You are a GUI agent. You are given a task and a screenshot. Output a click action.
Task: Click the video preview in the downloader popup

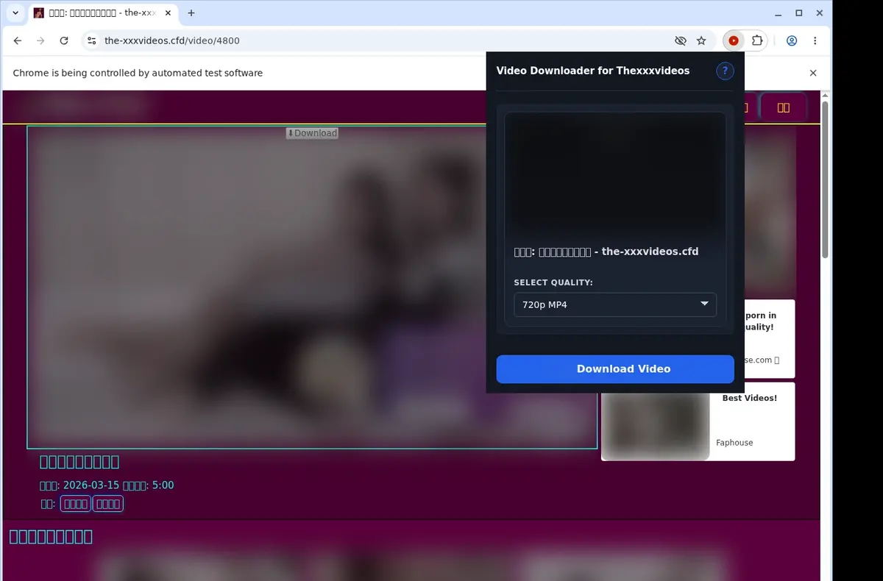tap(615, 175)
